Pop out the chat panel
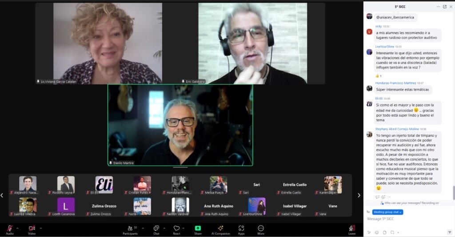The image size is (455, 237). click(x=444, y=7)
